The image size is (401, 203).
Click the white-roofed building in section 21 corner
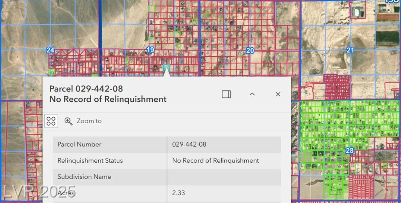pyautogui.click(x=356, y=12)
